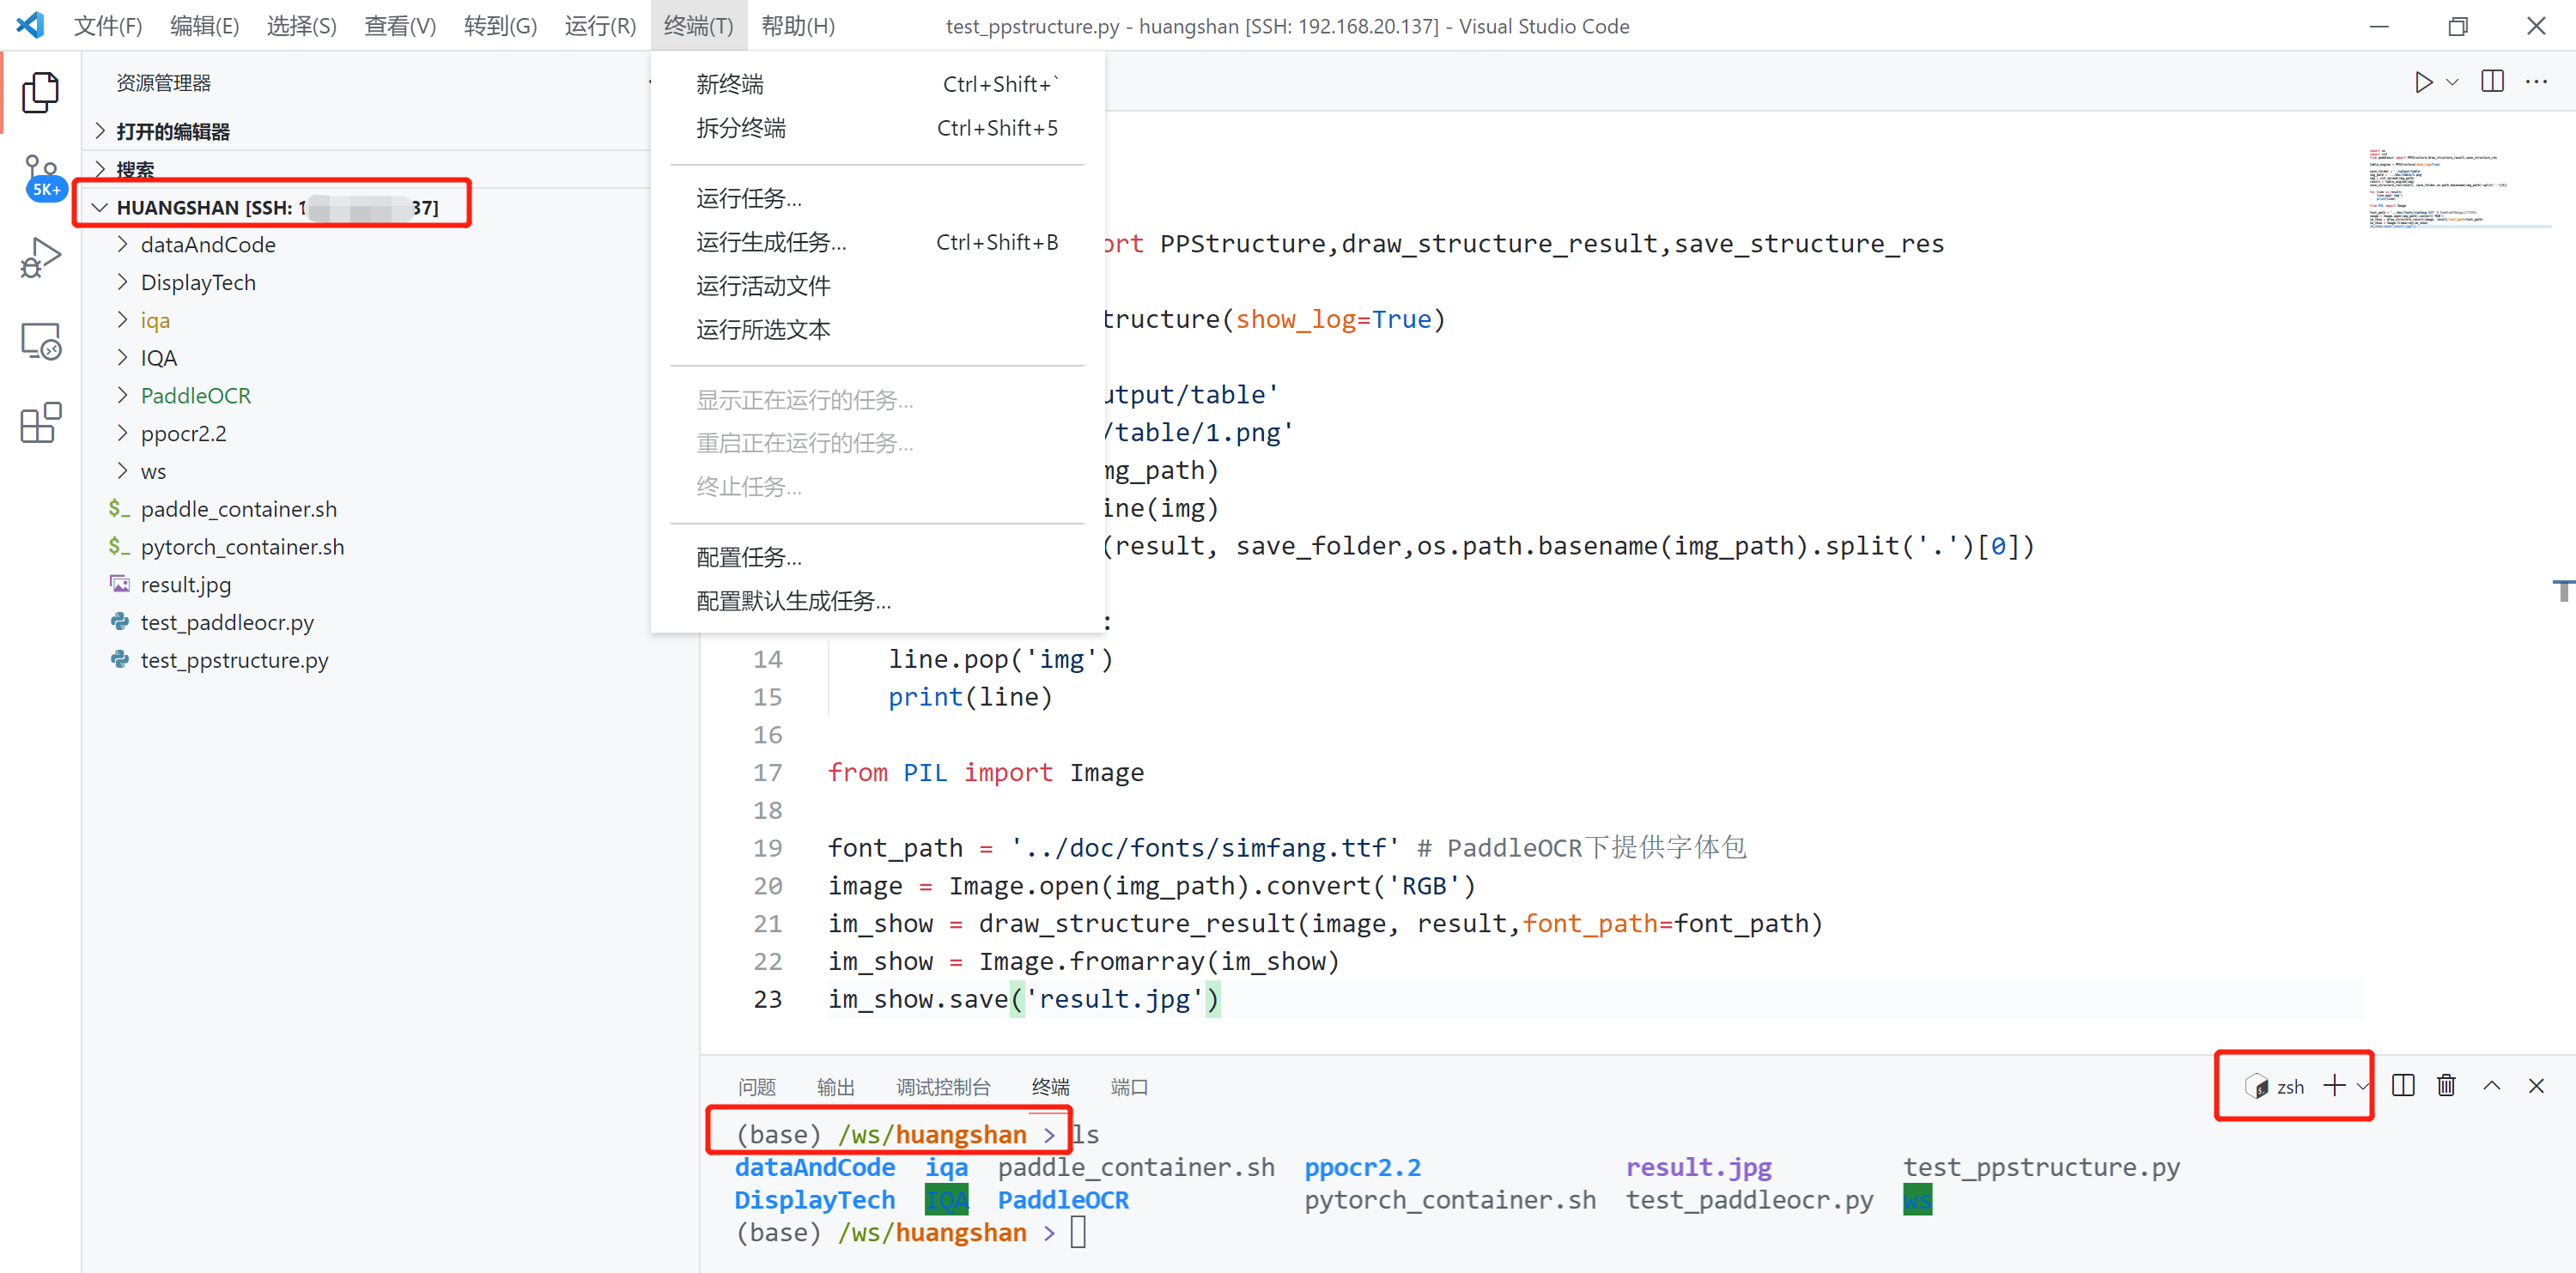Open Remote Explorer view
The width and height of the screenshot is (2576, 1273).
click(x=40, y=341)
